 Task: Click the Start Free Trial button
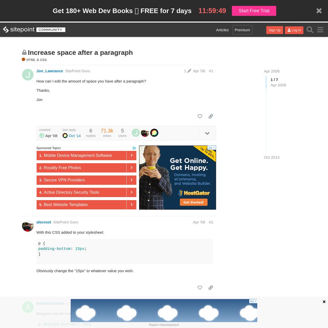[254, 11]
